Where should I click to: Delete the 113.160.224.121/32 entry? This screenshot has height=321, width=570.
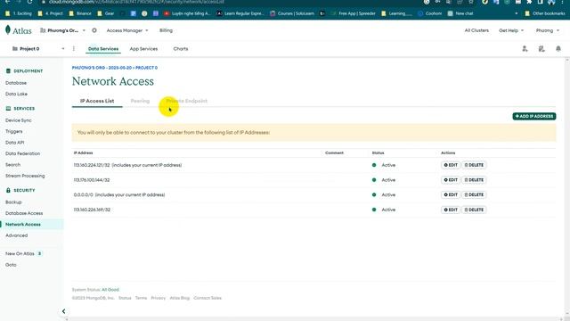(x=474, y=165)
